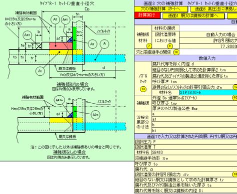Click circled A42 label in top diagram
Image resolution: width=237 pixels, height=194 pixels.
coord(27,35)
